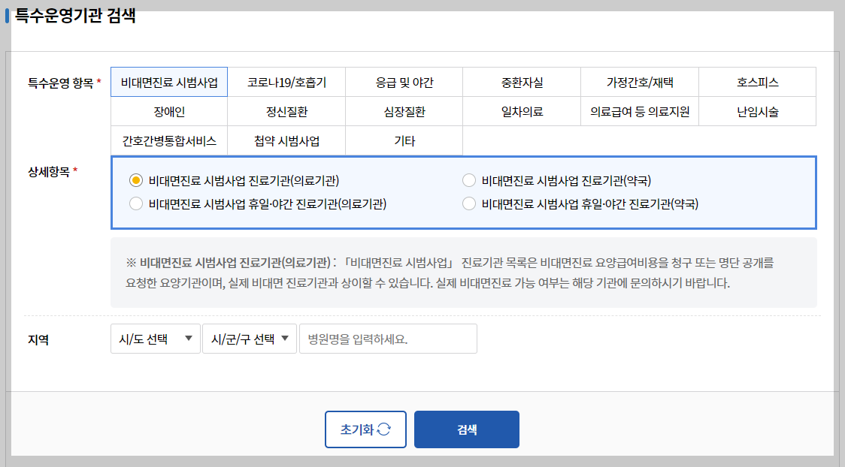
Task: Select 휴일·야간 진료기관(의료기관) option
Action: (x=136, y=203)
